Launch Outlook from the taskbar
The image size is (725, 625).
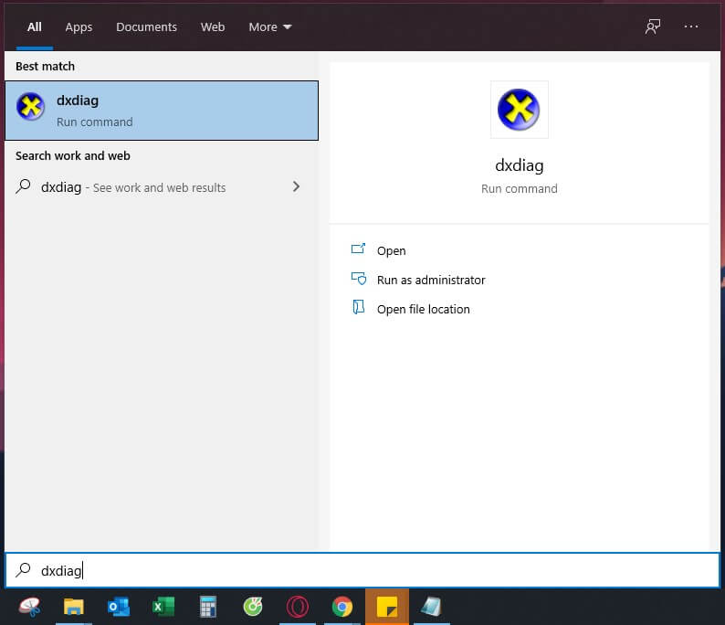pyautogui.click(x=119, y=607)
